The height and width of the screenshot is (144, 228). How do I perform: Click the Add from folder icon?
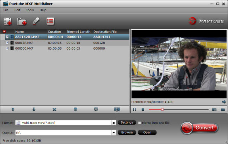pyautogui.click(x=22, y=21)
